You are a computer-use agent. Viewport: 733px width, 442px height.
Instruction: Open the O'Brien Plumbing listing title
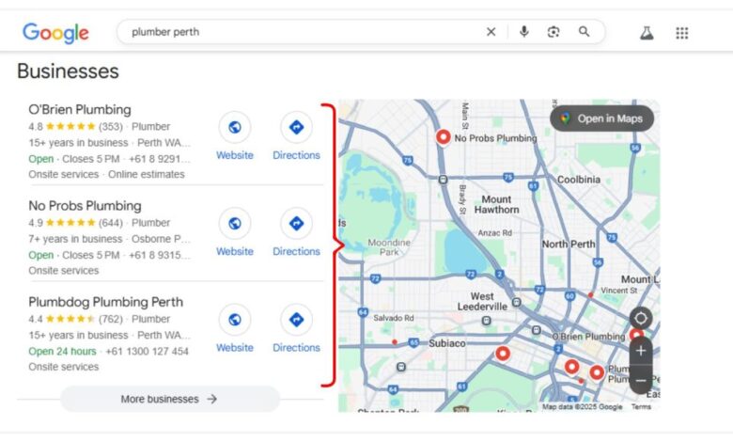click(80, 109)
